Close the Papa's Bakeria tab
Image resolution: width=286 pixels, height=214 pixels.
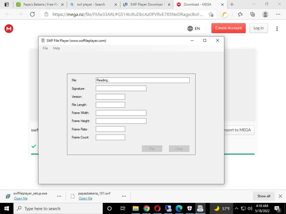coord(62,4)
